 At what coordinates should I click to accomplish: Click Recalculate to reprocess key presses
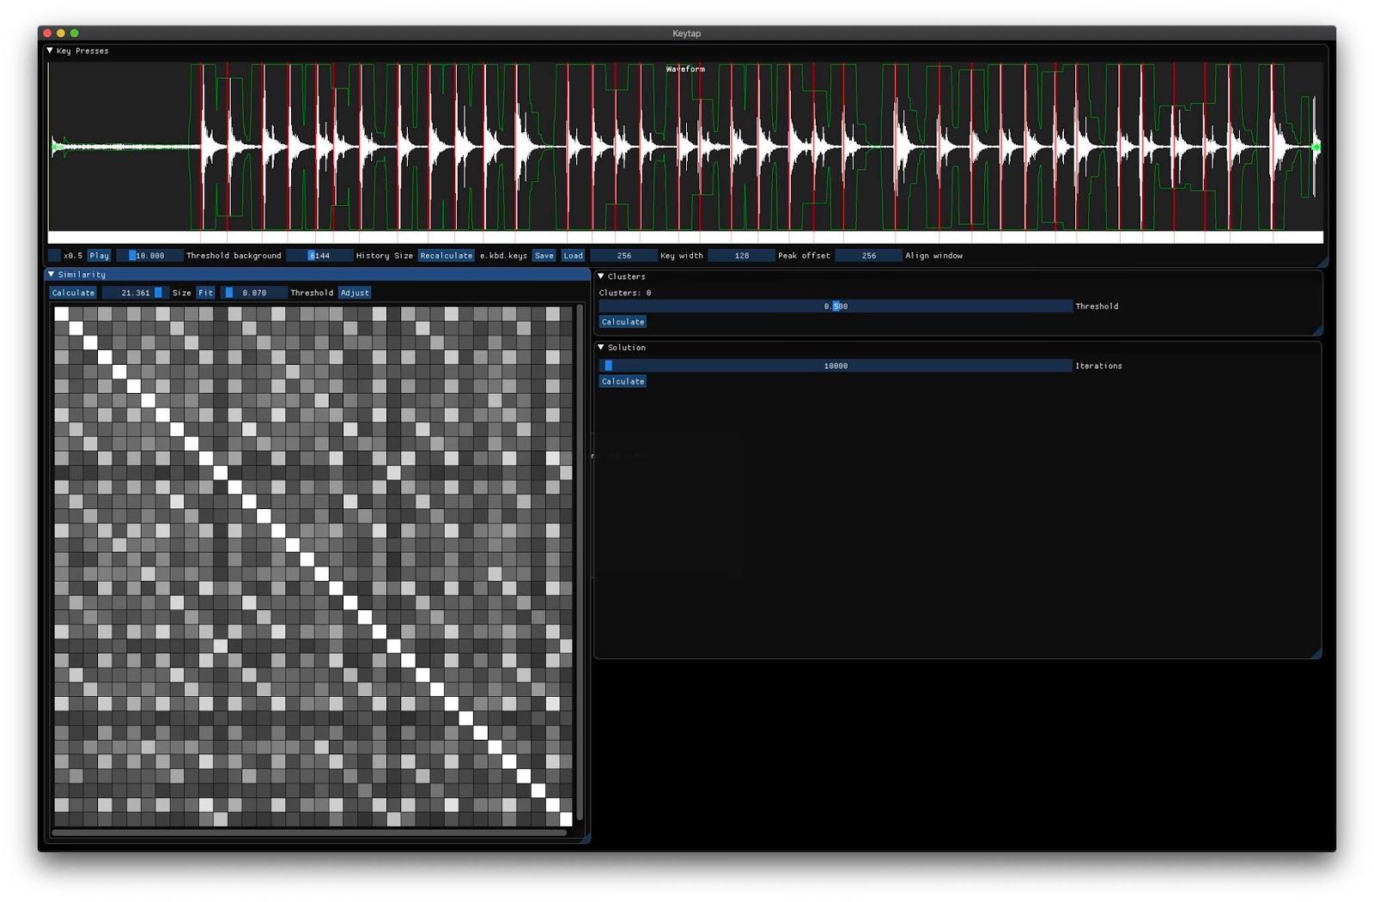[x=445, y=255]
